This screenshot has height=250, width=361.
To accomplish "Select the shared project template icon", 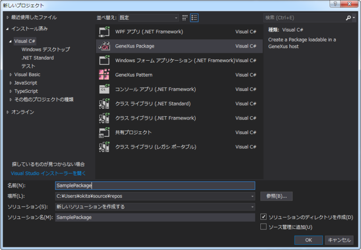I will pyautogui.click(x=104, y=132).
